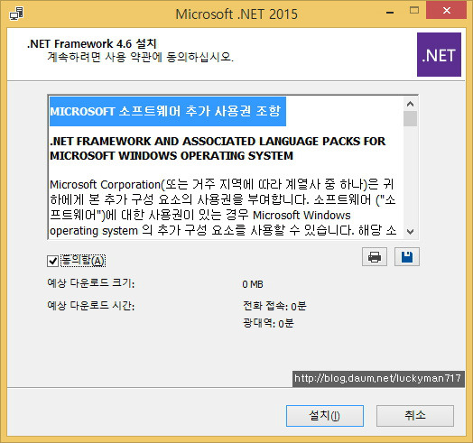Click the .NET Framework 4.6 설치 header title
The height and width of the screenshot is (443, 473).
coord(92,43)
